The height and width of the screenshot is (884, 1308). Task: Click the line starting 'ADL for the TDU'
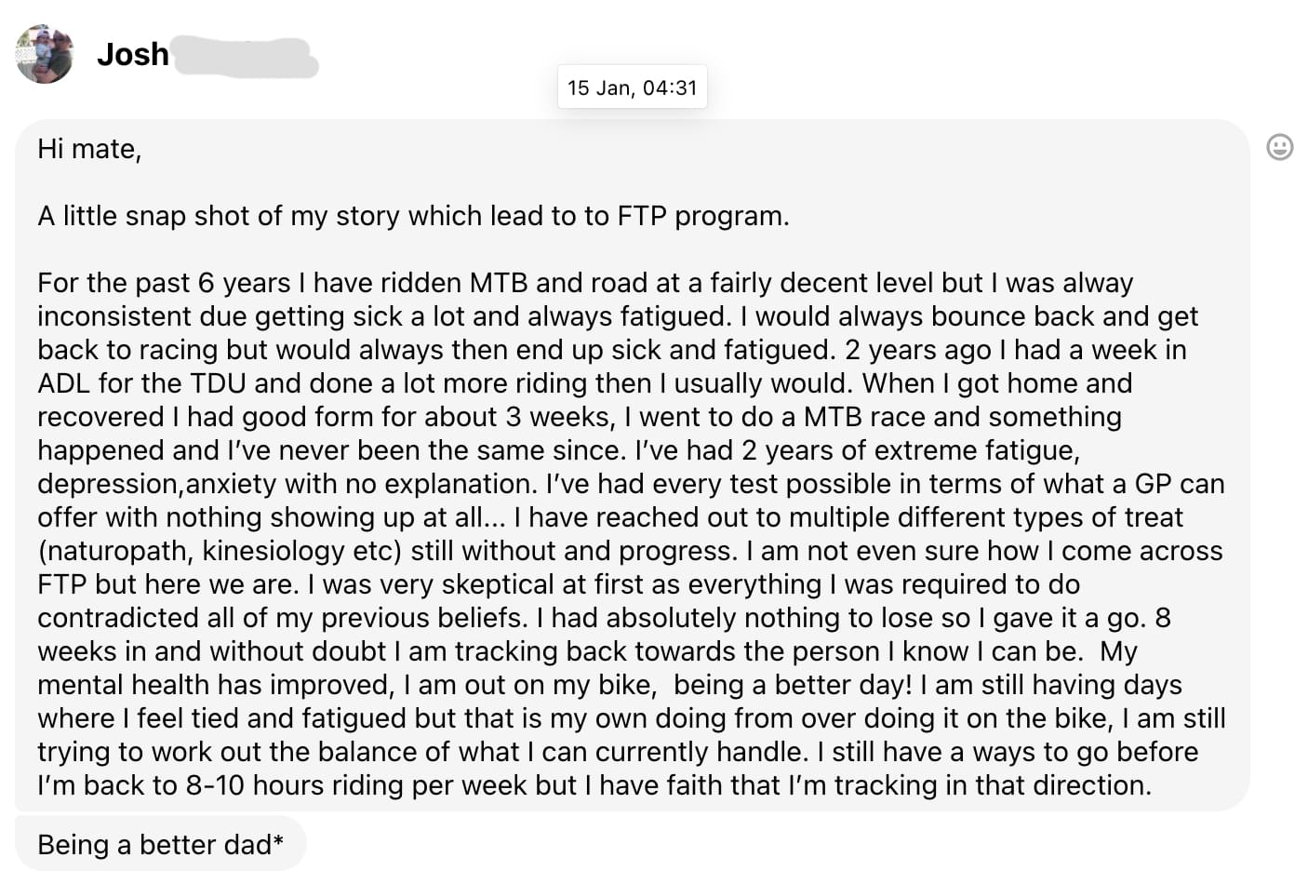(585, 383)
